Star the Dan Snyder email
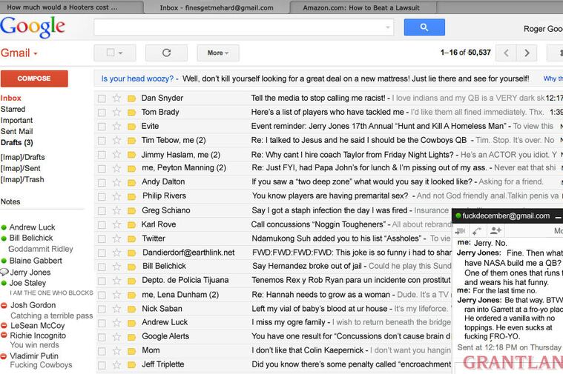Screen dimensions: 563x374 point(116,98)
